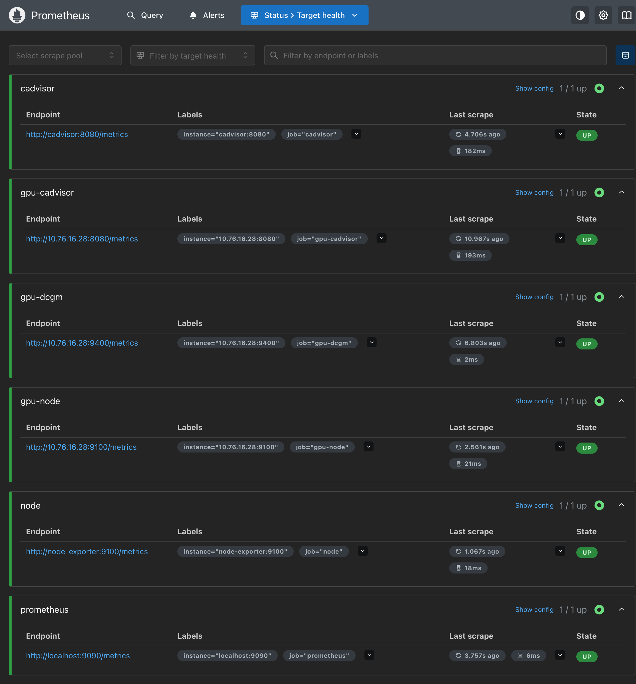Collapse the gpu-dcgm pool panel

click(622, 297)
